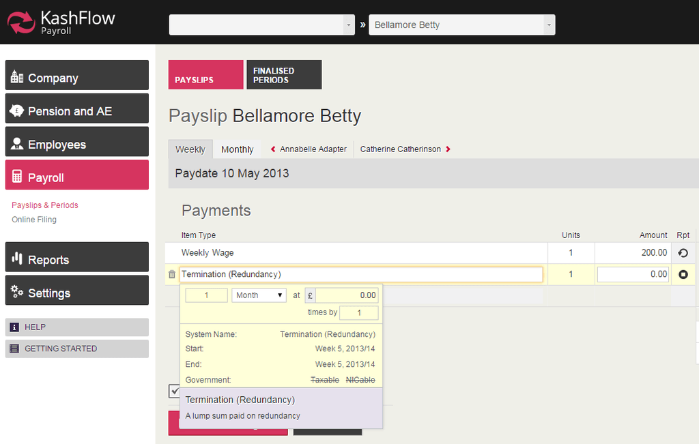
Task: Open the Reports section
Action: coord(76,260)
